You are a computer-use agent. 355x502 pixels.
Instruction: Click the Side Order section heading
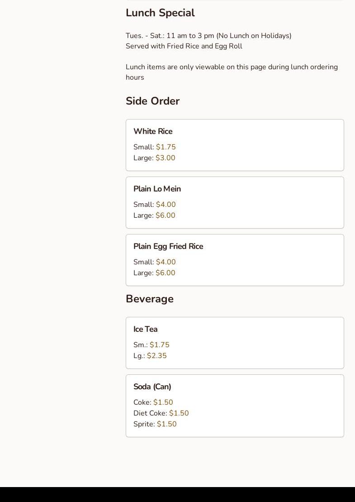tap(152, 101)
